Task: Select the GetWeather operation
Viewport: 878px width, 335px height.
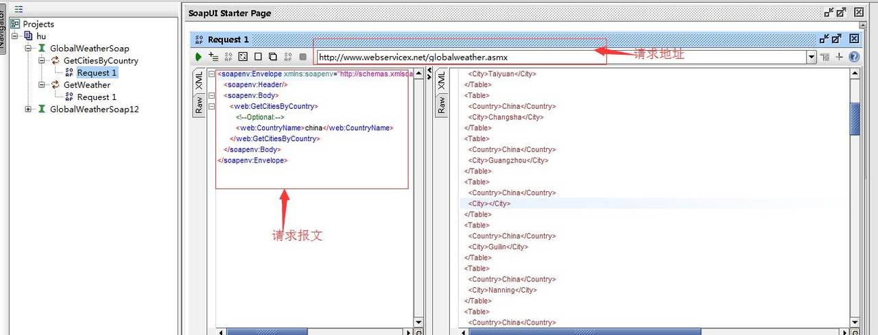Action: click(x=86, y=85)
